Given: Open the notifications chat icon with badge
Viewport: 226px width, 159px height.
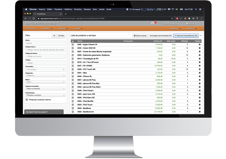Looking at the screenshot, I should tap(154, 23).
